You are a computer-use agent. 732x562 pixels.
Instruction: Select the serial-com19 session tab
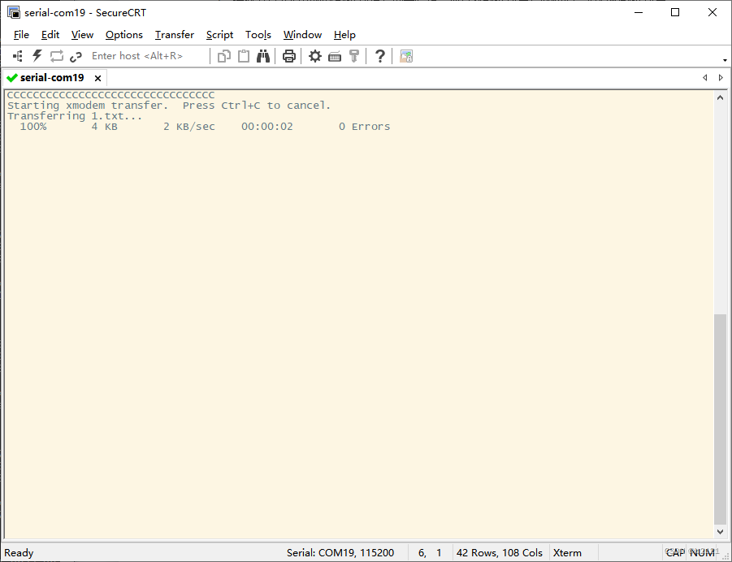pyautogui.click(x=52, y=78)
